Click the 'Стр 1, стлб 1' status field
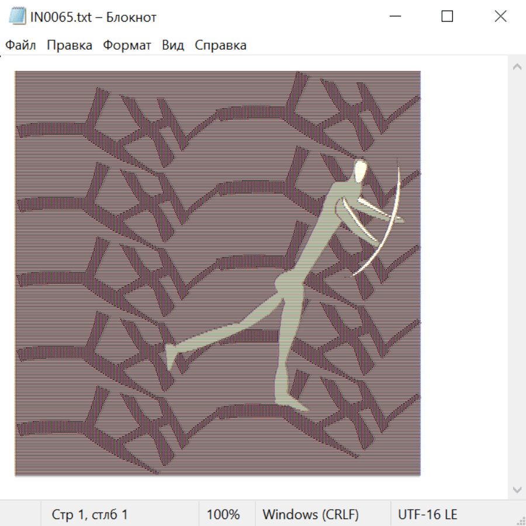This screenshot has height=526, width=526. click(x=89, y=515)
